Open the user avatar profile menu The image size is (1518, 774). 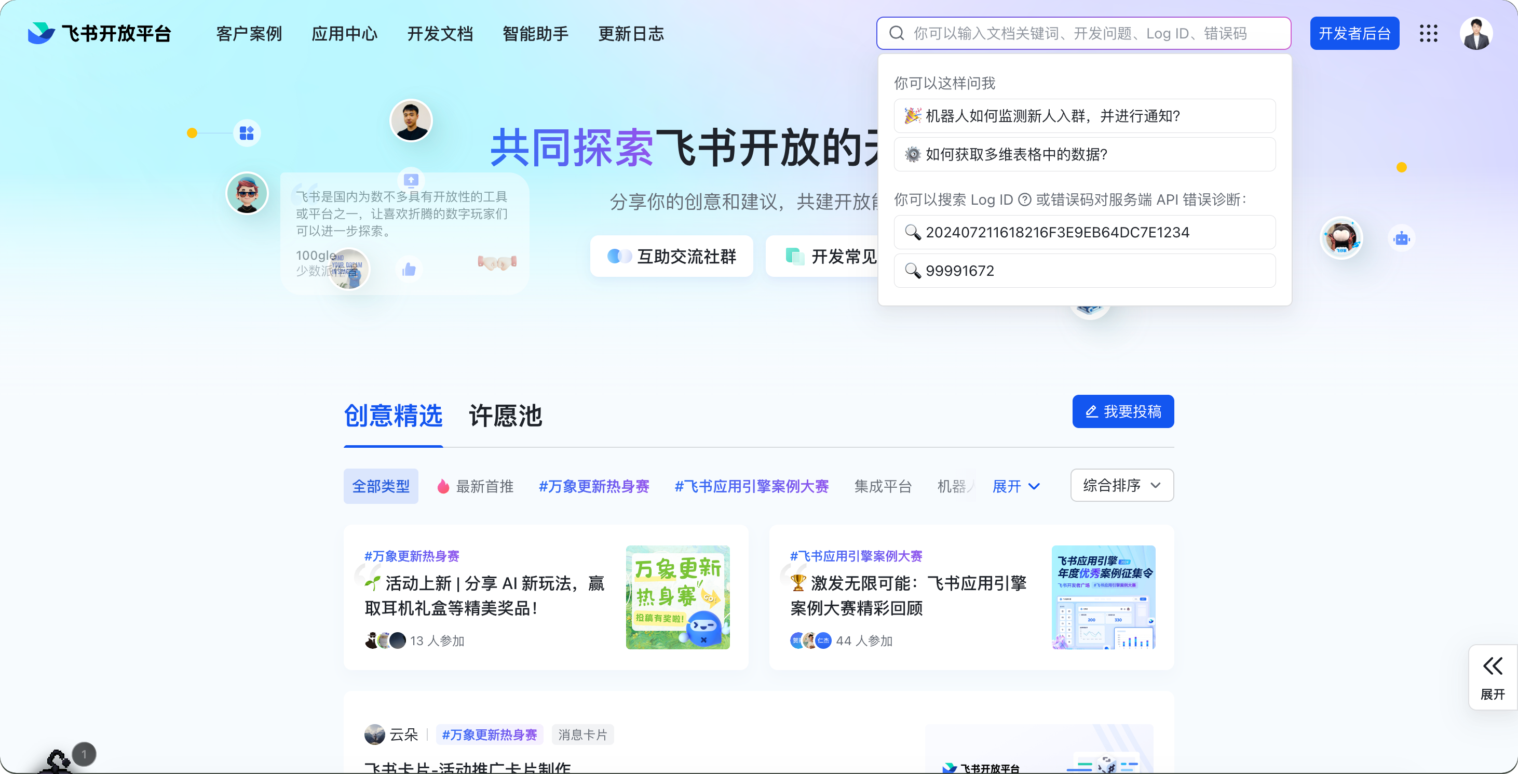1476,34
